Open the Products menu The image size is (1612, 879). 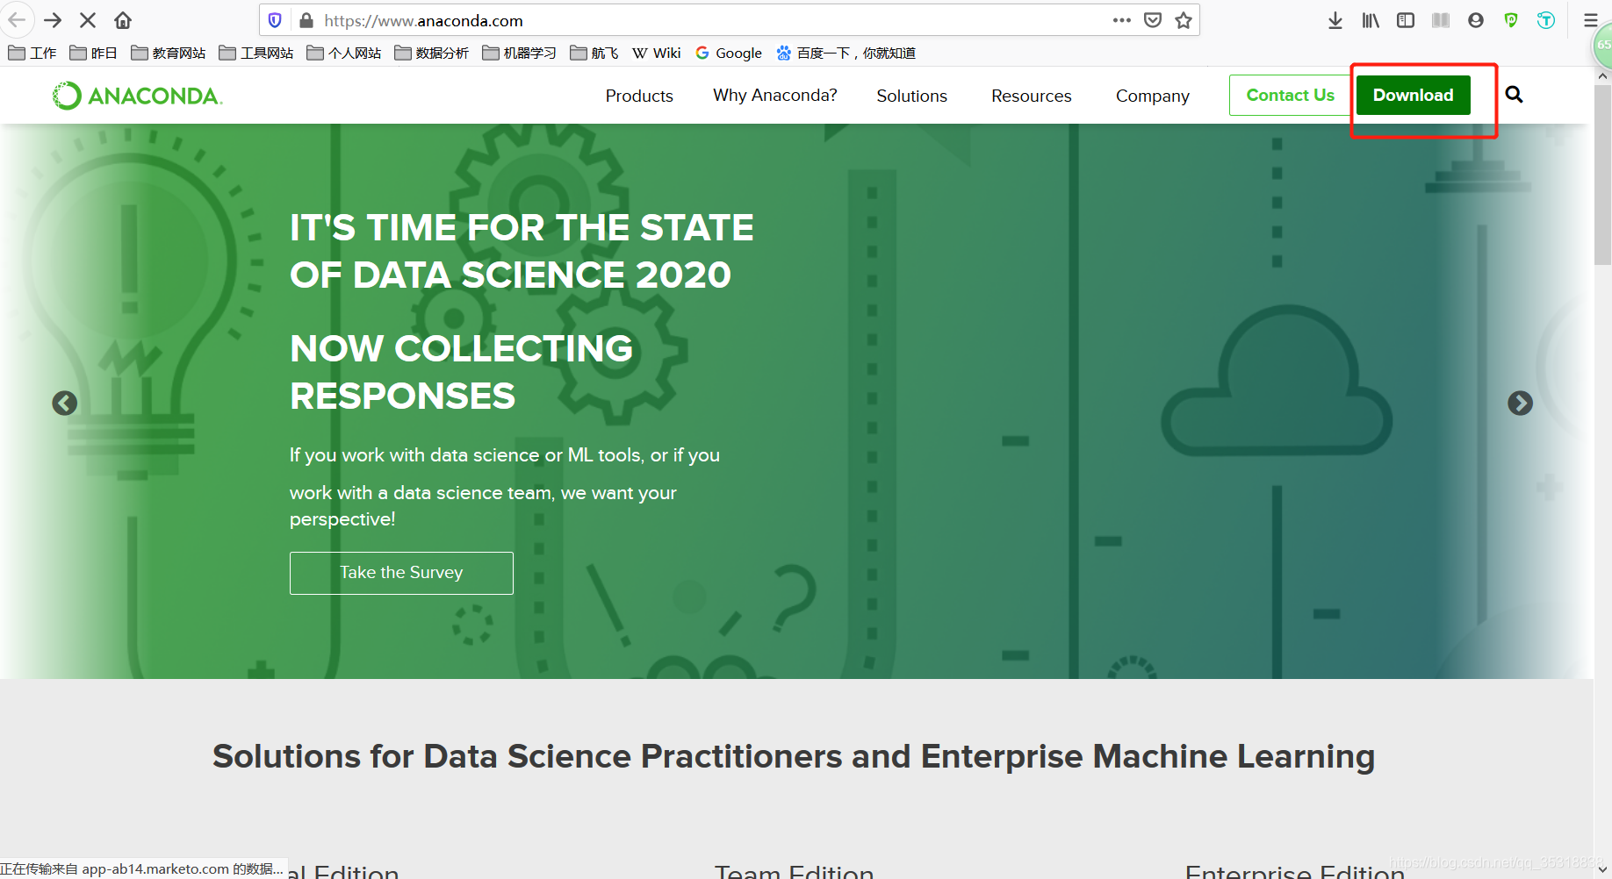[x=639, y=96]
